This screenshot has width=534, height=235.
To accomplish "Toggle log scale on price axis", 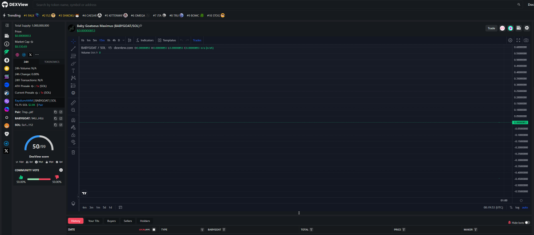I will [518, 207].
